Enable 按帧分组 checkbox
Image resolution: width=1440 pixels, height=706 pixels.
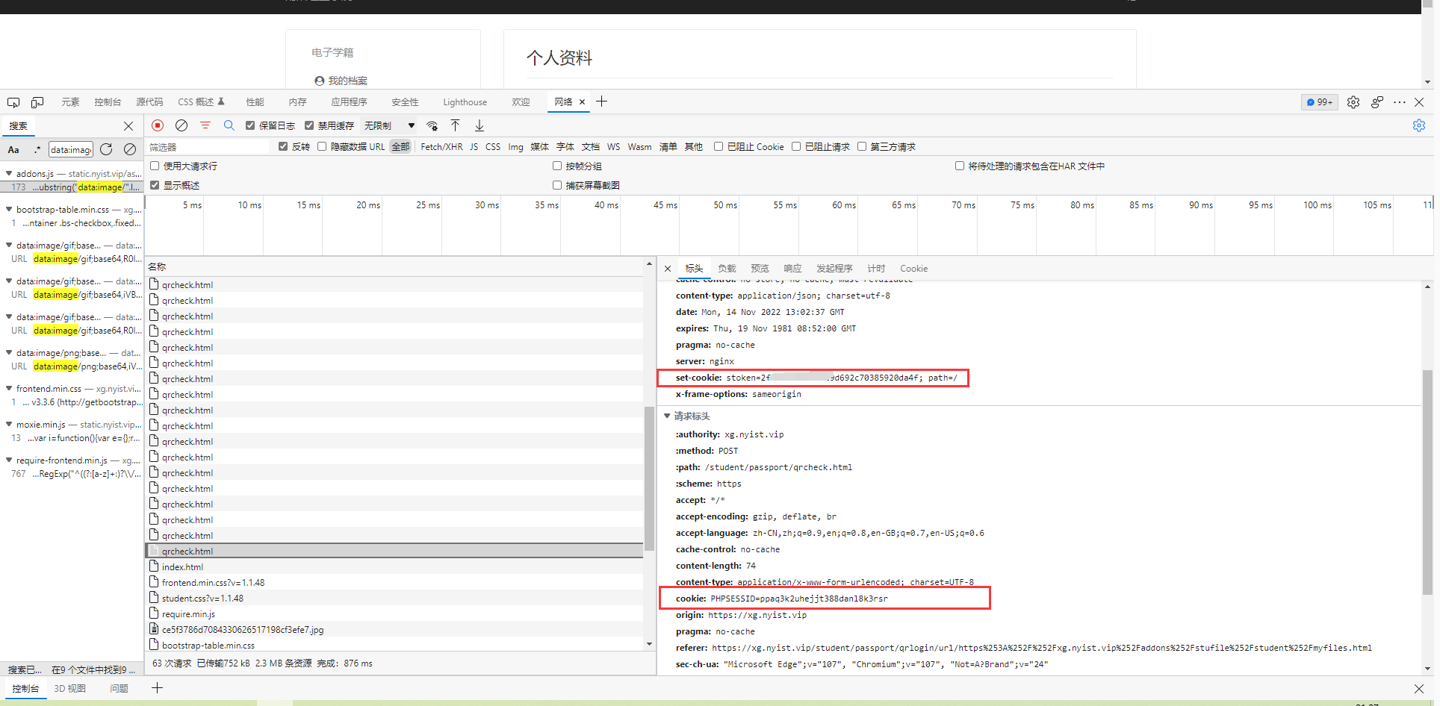(557, 166)
